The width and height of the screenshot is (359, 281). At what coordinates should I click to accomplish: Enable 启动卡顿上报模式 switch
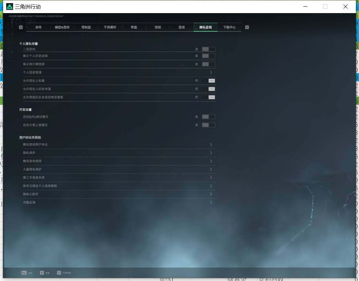coord(208,125)
